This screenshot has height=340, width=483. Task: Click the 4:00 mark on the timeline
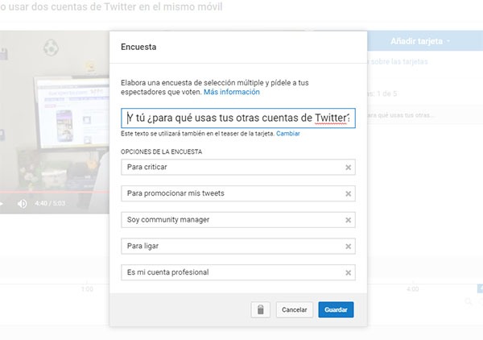point(413,288)
